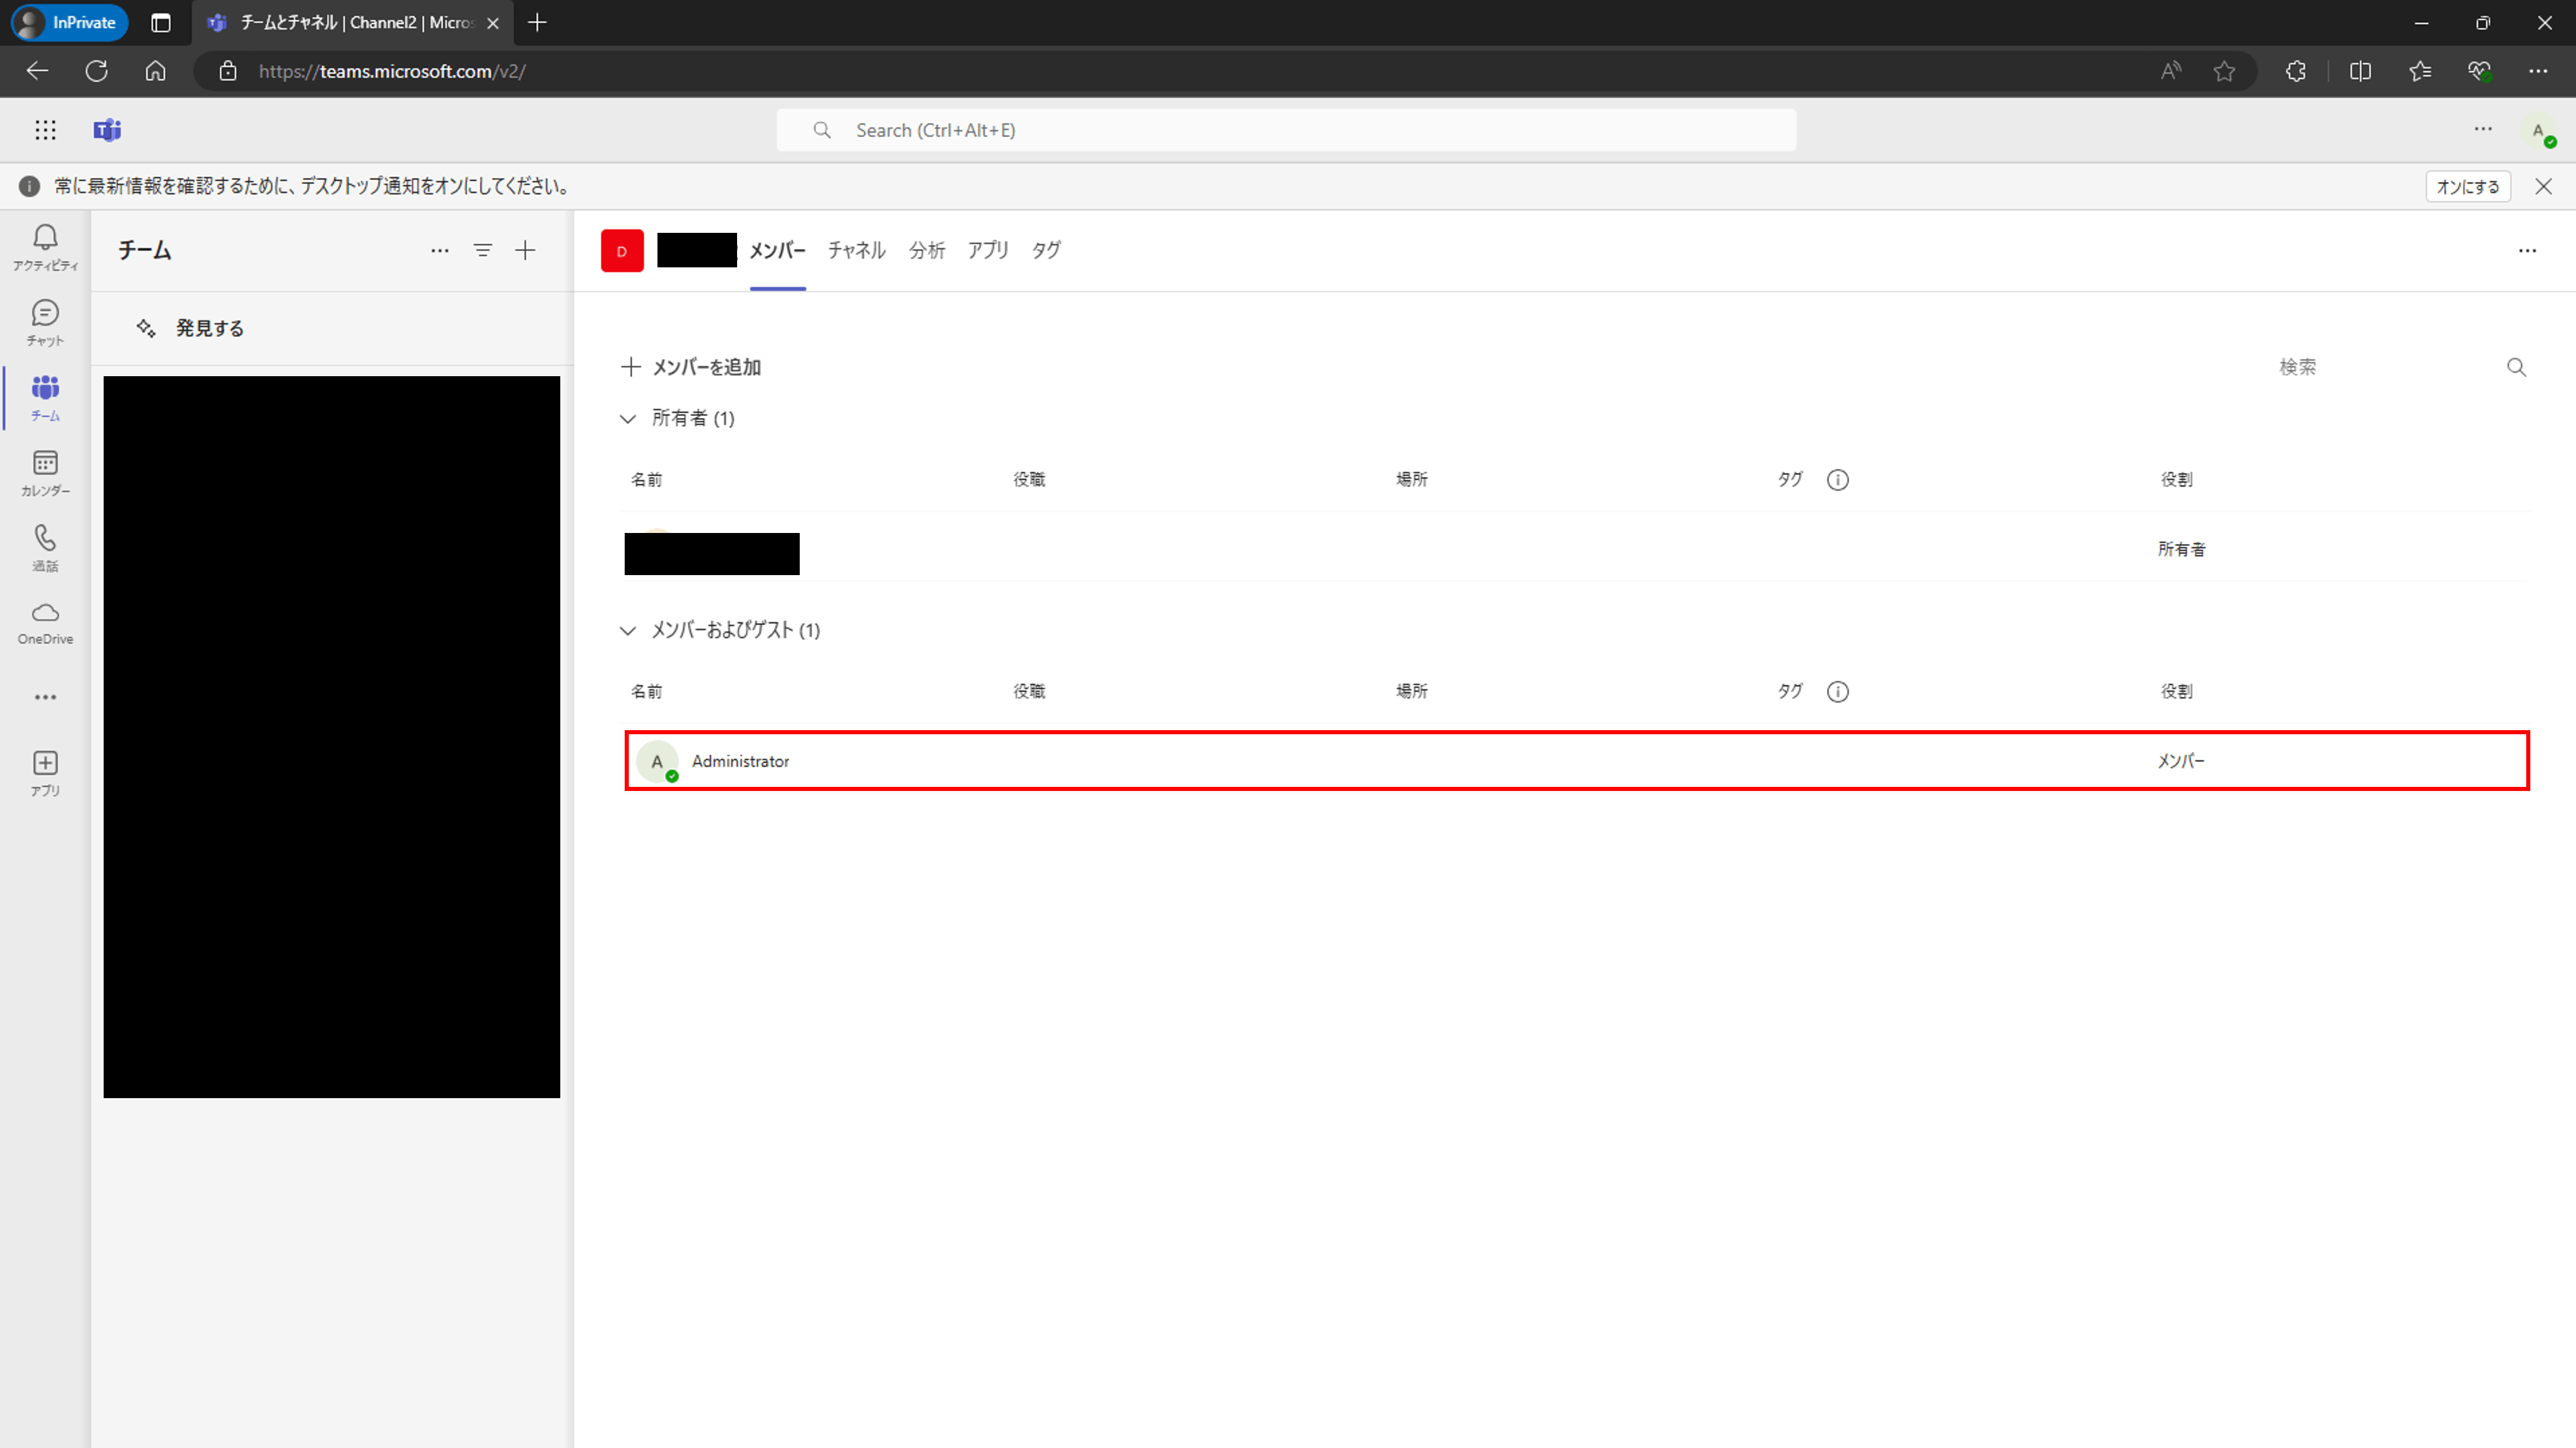Open Settings and more ellipsis beside profile
The height and width of the screenshot is (1448, 2576).
click(x=2483, y=129)
